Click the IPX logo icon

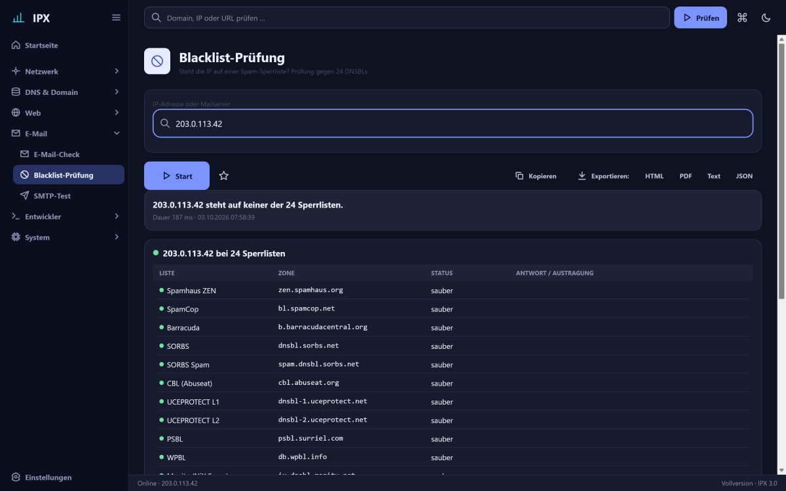point(18,18)
